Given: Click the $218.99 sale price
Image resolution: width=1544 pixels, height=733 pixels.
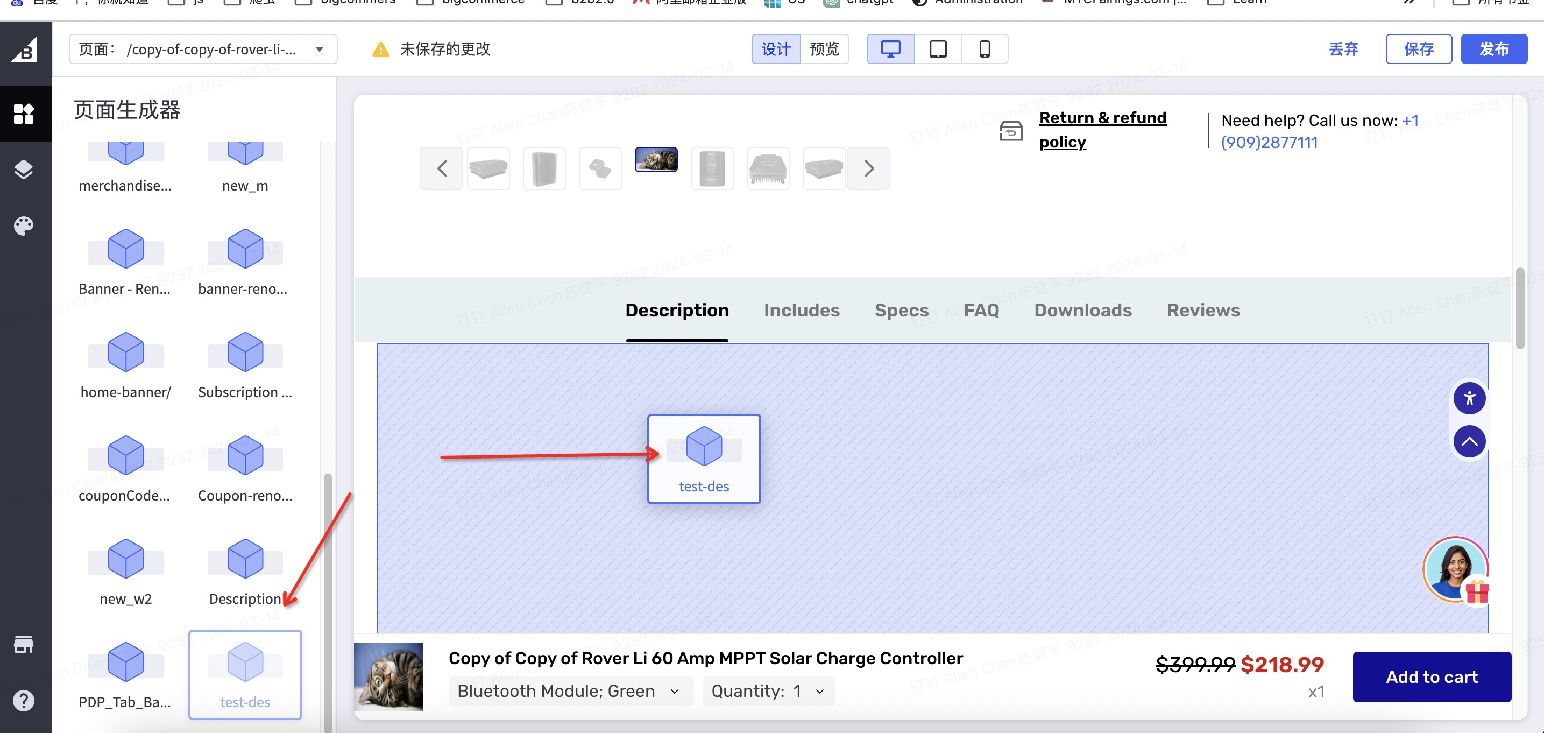Looking at the screenshot, I should (x=1281, y=665).
